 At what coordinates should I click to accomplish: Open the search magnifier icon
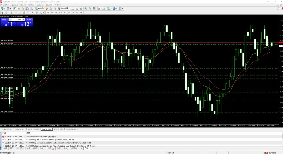click(x=278, y=8)
